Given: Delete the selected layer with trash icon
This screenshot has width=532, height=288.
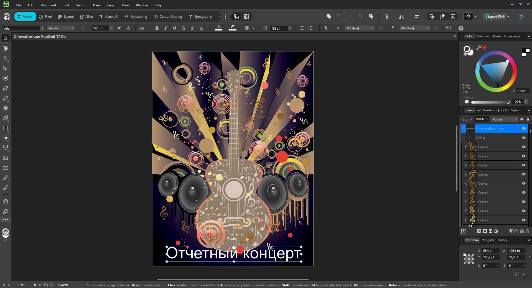Looking at the screenshot, I should tap(528, 231).
